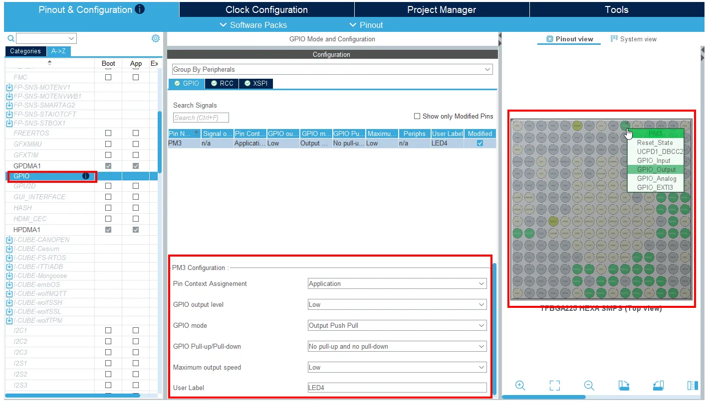
Task: Click the User Label field containing LED4
Action: pyautogui.click(x=397, y=388)
